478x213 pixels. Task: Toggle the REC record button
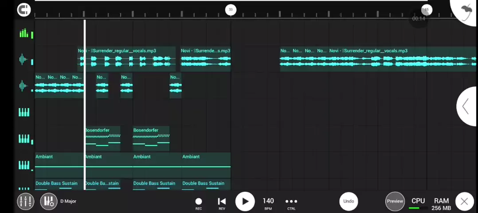[x=199, y=202]
